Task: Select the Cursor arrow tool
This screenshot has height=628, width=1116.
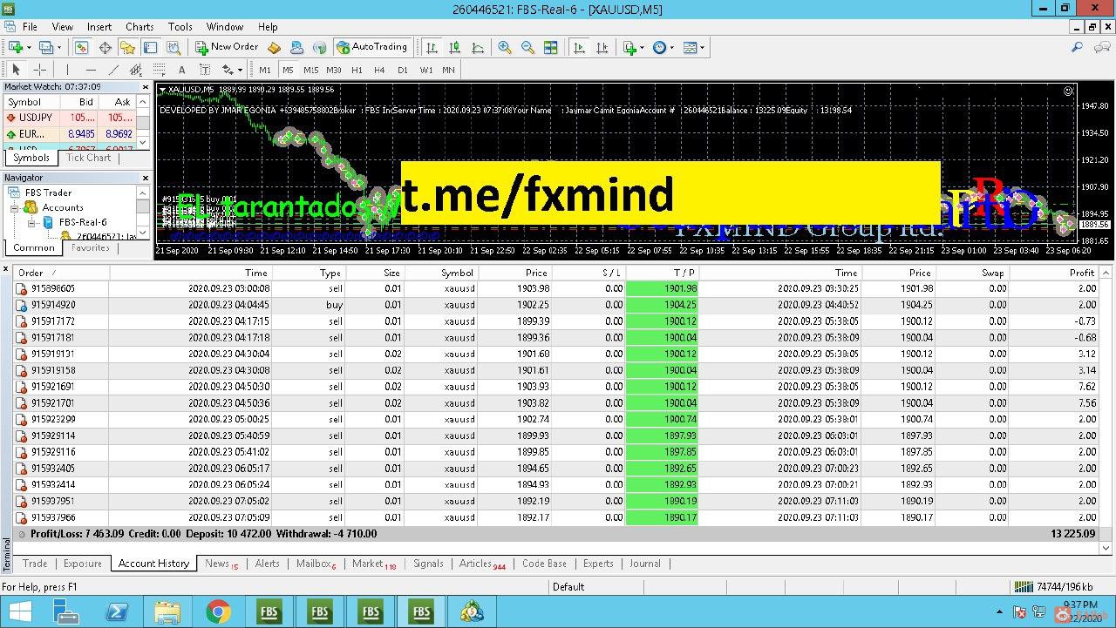Action: [17, 70]
